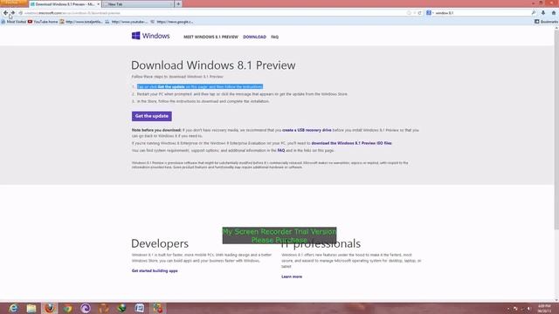Close the Download Windows 8.1 Preview tab
Screen dimensions: 559x314
pyautogui.click(x=99, y=3)
